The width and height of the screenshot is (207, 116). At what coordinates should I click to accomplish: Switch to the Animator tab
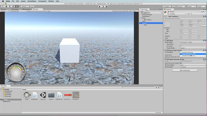pos(15,9)
